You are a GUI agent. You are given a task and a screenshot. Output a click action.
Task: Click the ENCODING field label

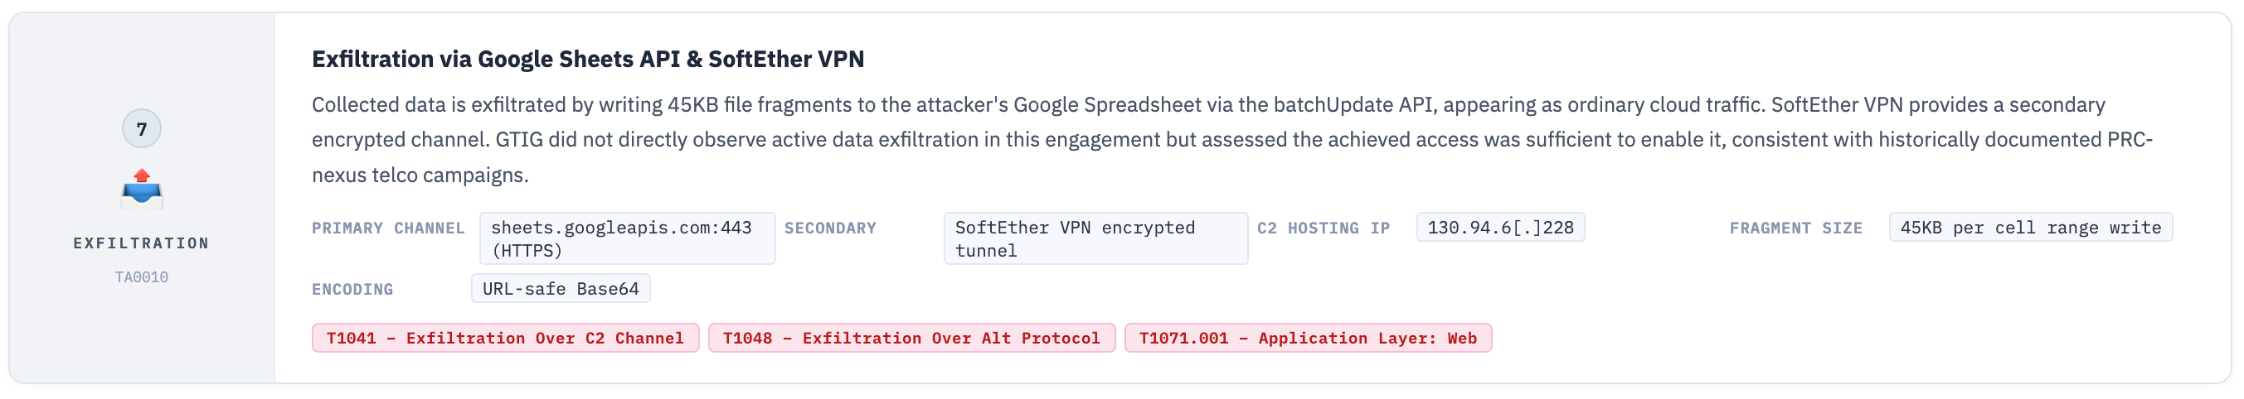click(352, 290)
